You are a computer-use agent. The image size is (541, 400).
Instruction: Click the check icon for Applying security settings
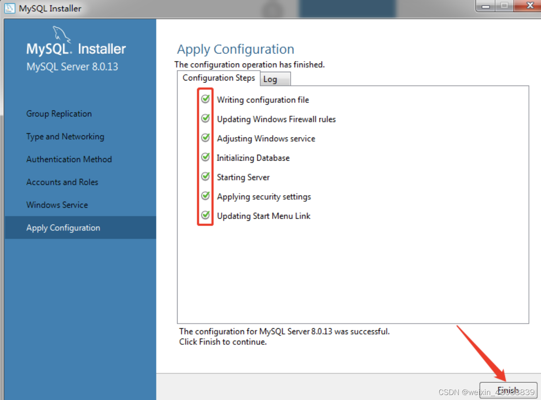click(x=205, y=196)
